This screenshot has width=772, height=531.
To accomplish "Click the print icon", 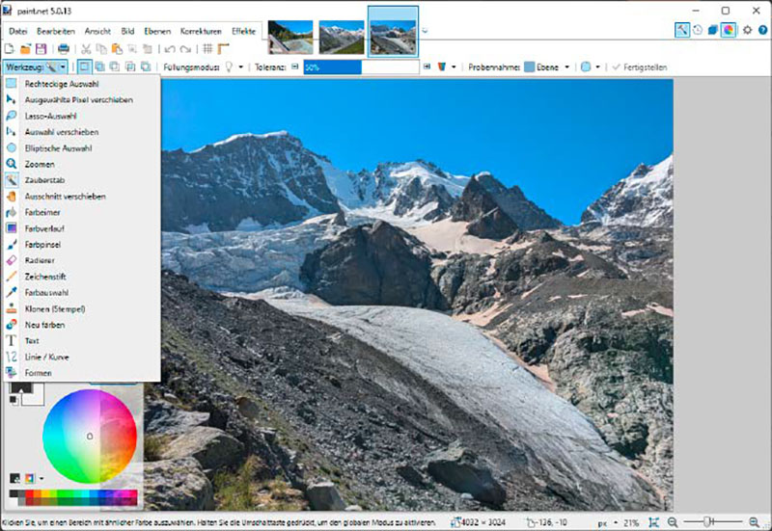I will coord(64,49).
